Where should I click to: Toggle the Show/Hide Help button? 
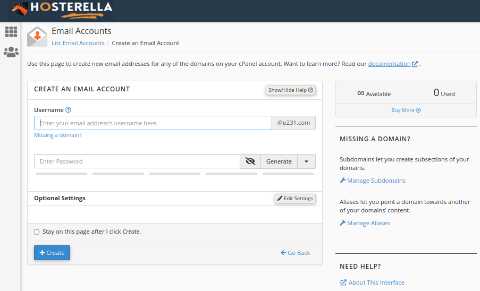tap(291, 90)
